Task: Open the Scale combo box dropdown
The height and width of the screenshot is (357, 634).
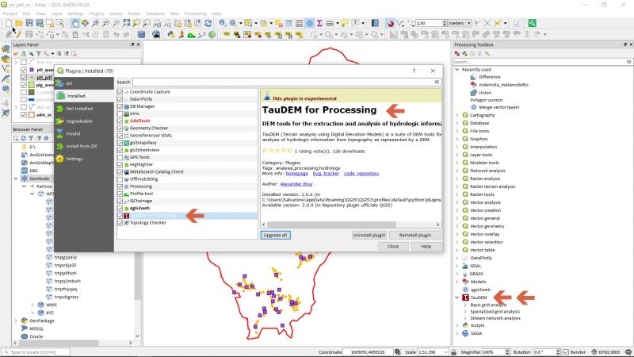Action: pos(446,352)
